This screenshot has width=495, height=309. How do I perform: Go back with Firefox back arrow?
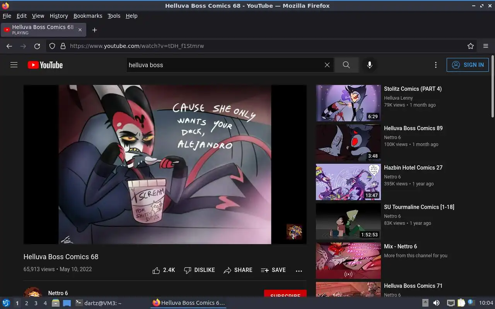(x=9, y=46)
